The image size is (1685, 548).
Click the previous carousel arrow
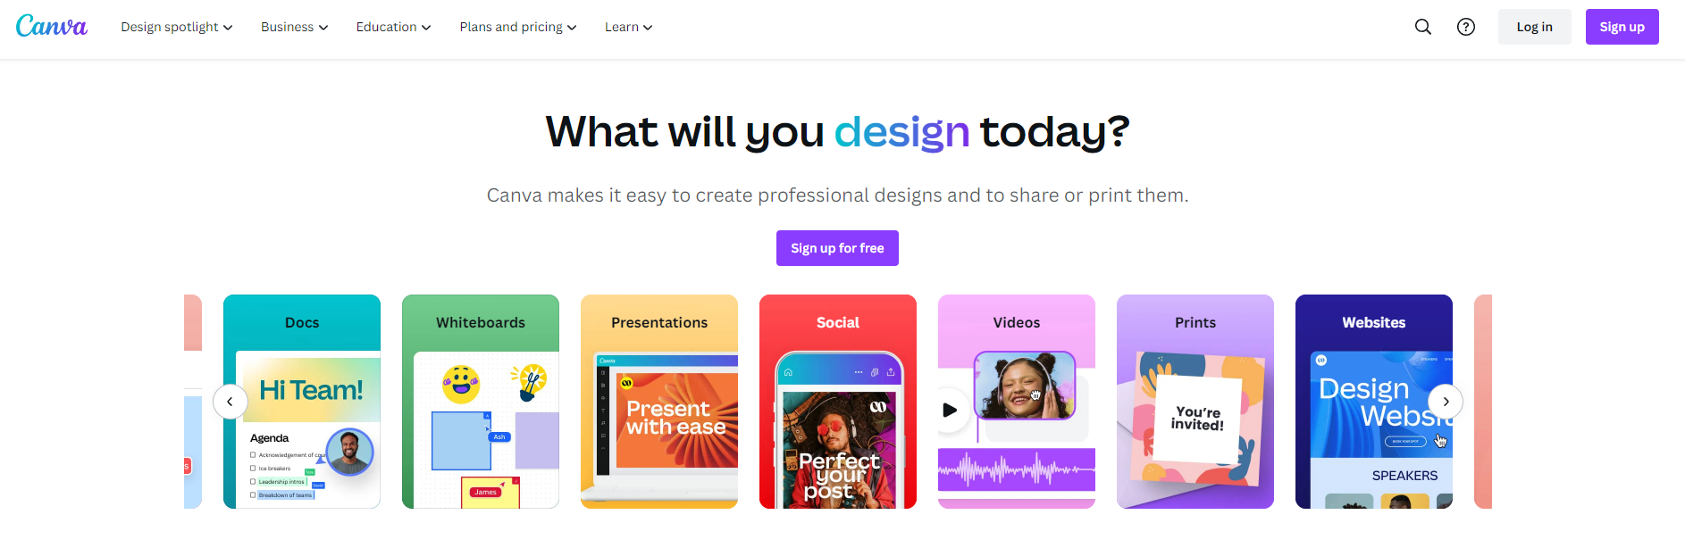231,402
